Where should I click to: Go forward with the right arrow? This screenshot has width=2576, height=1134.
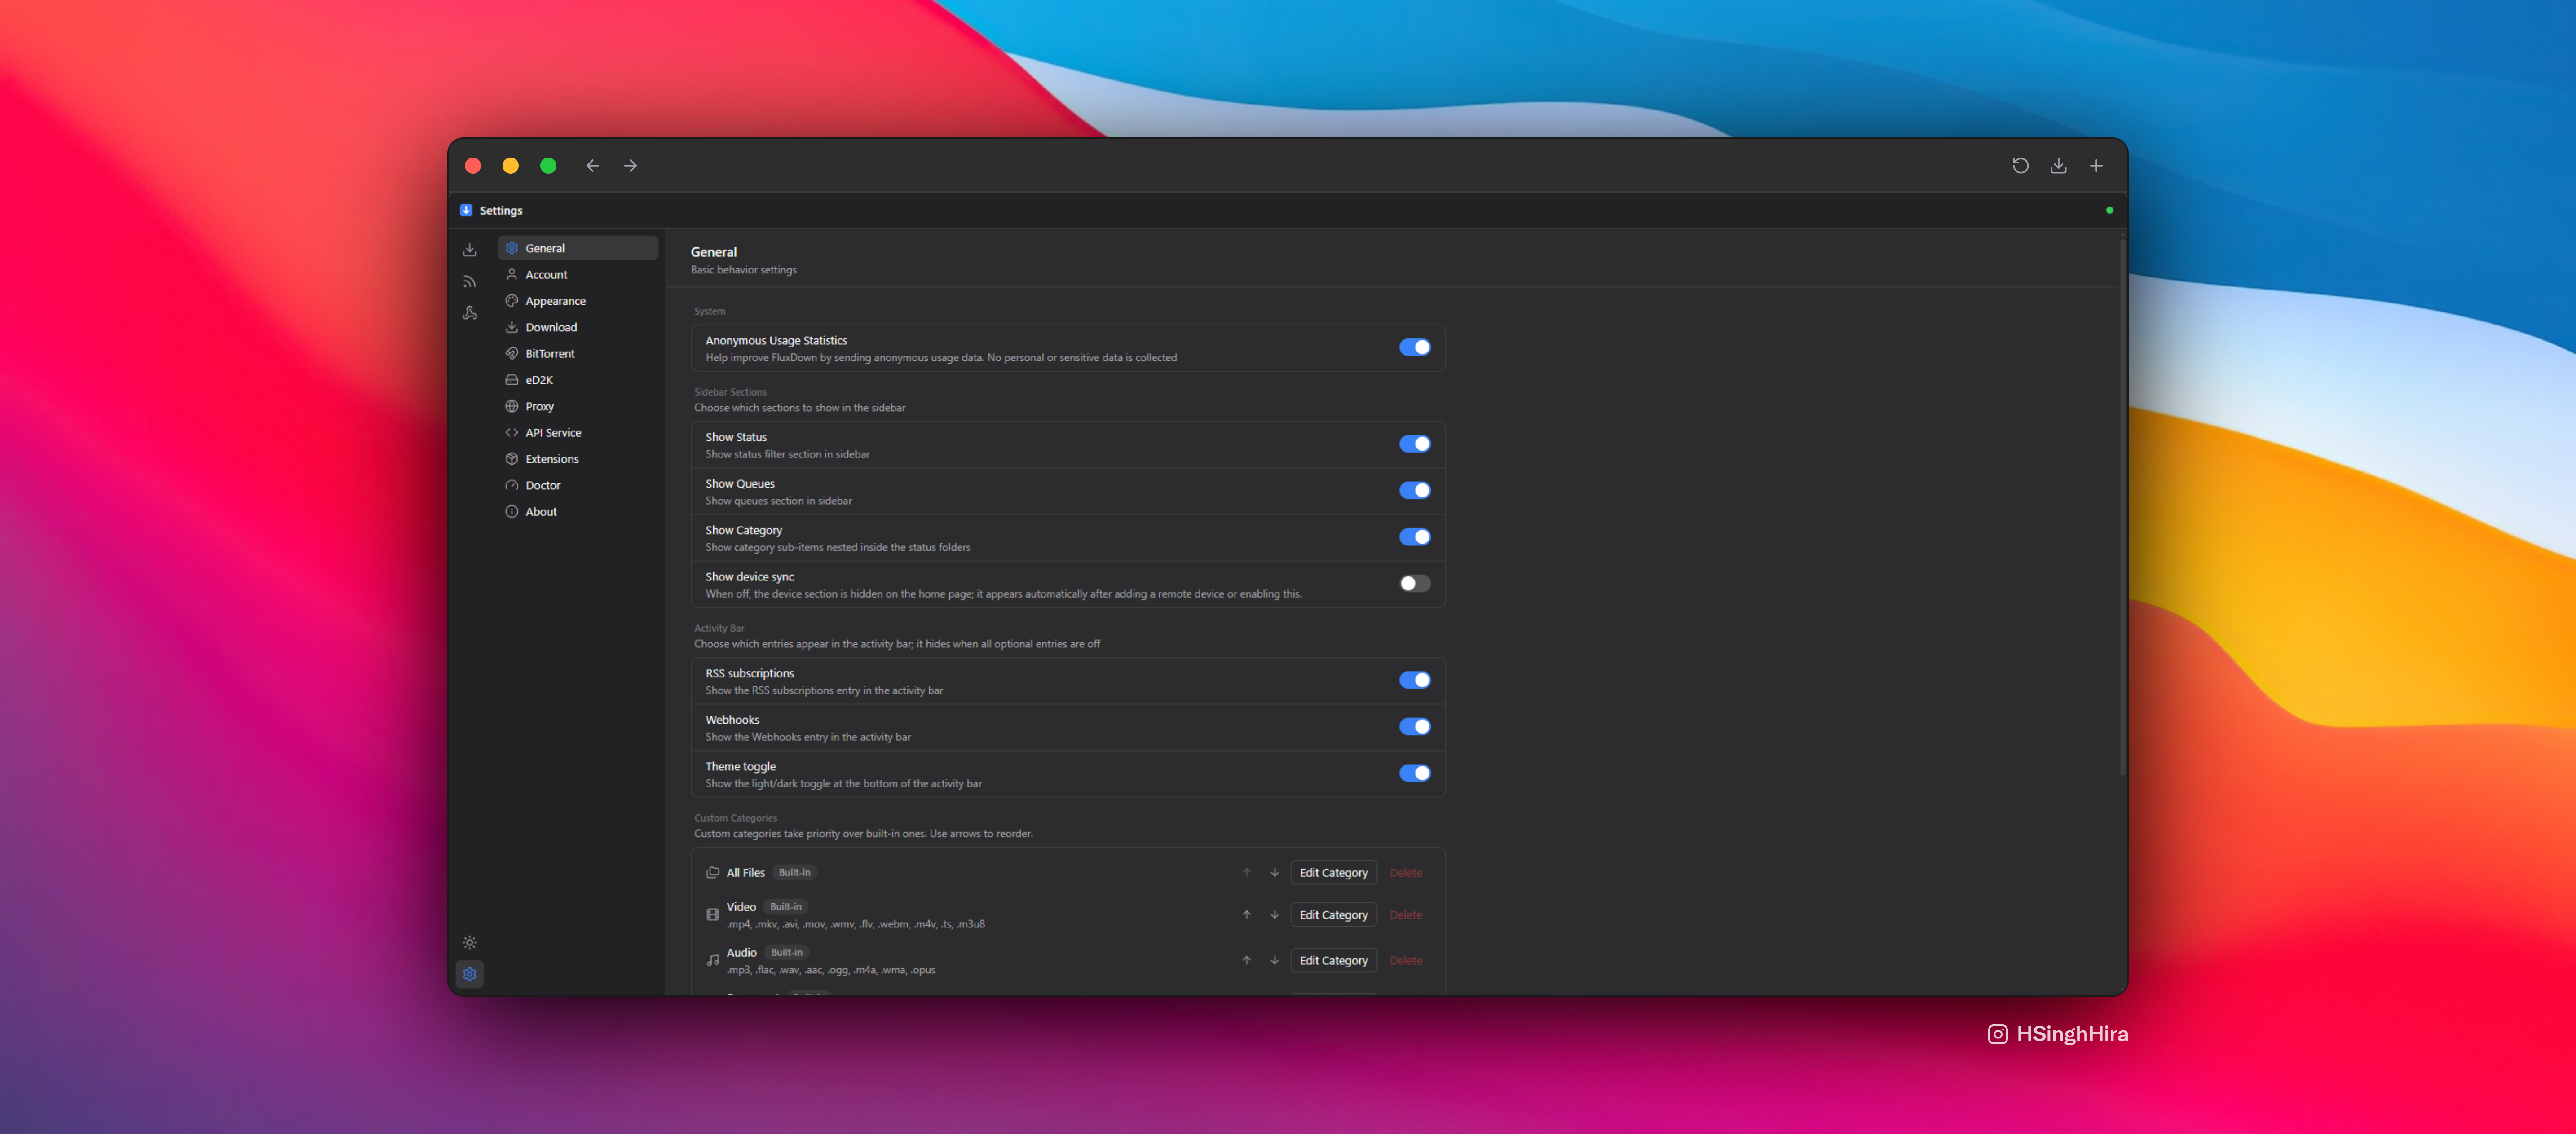point(630,166)
